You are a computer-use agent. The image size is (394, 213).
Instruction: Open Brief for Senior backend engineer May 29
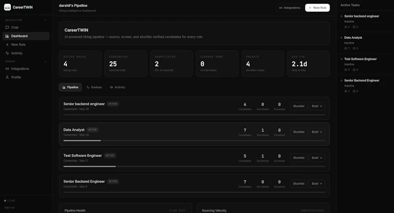pyautogui.click(x=317, y=106)
